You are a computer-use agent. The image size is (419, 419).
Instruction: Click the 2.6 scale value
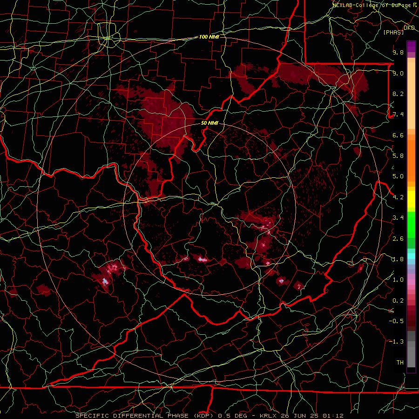coord(398,239)
